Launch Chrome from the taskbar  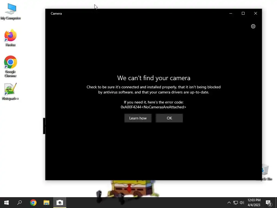pos(33,203)
